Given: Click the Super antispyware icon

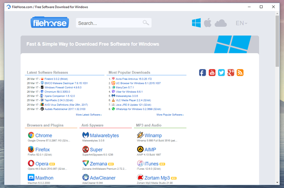Looking at the screenshot, I should [x=86, y=149].
